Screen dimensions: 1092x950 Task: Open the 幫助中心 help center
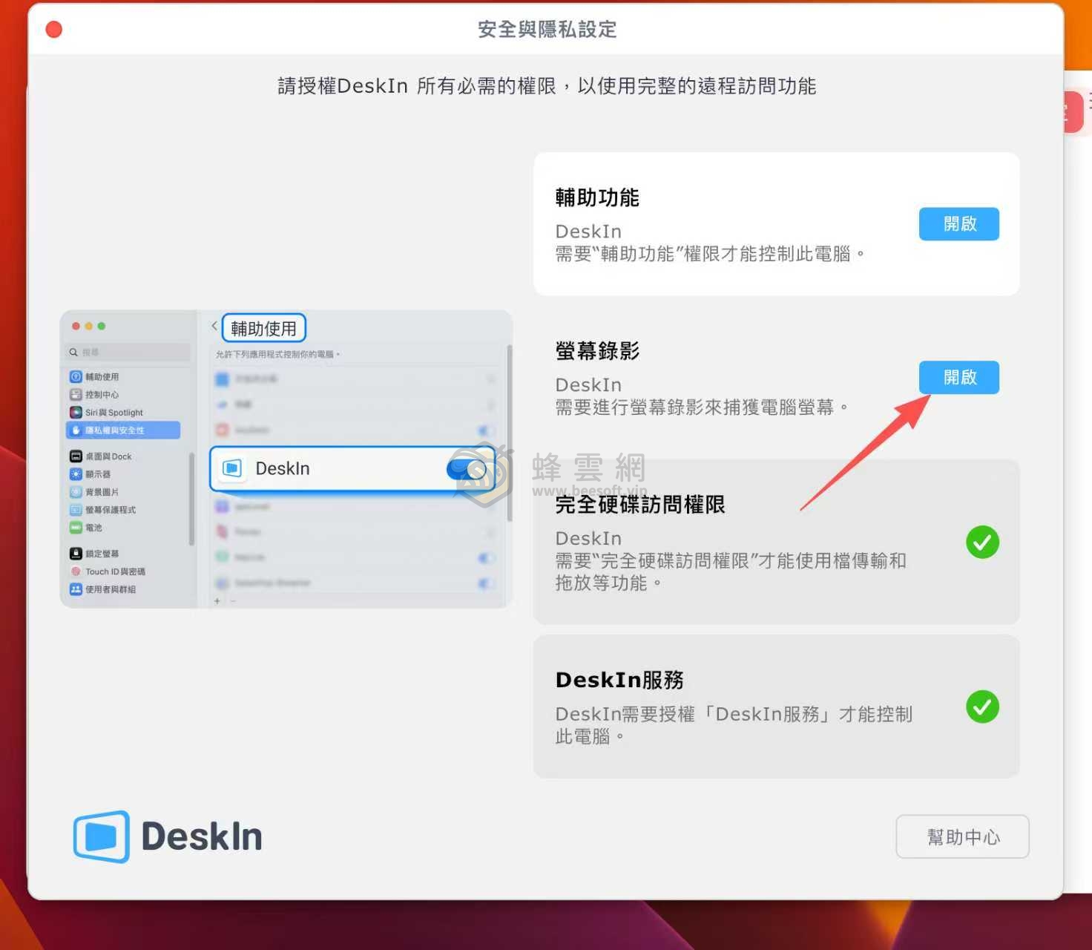pyautogui.click(x=962, y=836)
